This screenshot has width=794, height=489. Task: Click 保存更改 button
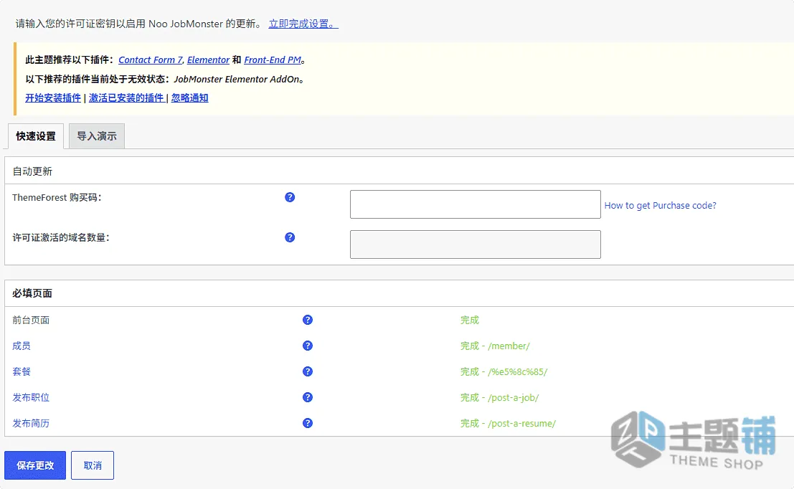tap(35, 465)
